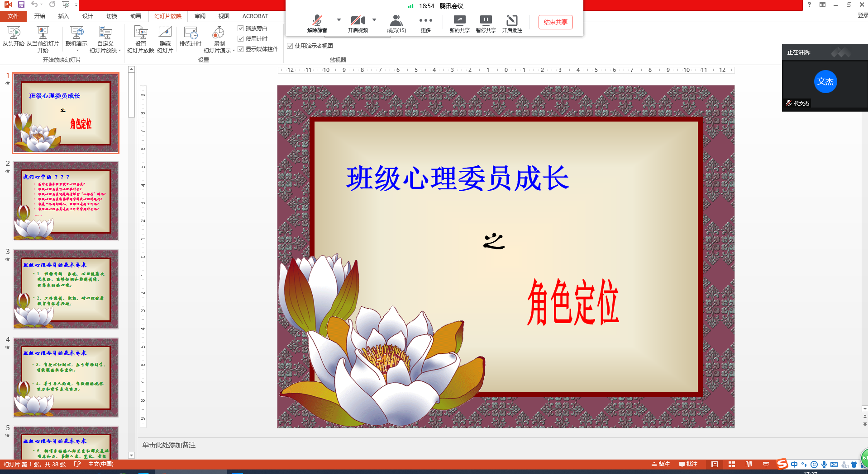Viewport: 868px width, 474px height.
Task: Switch to Reading view in status bar
Action: click(749, 465)
